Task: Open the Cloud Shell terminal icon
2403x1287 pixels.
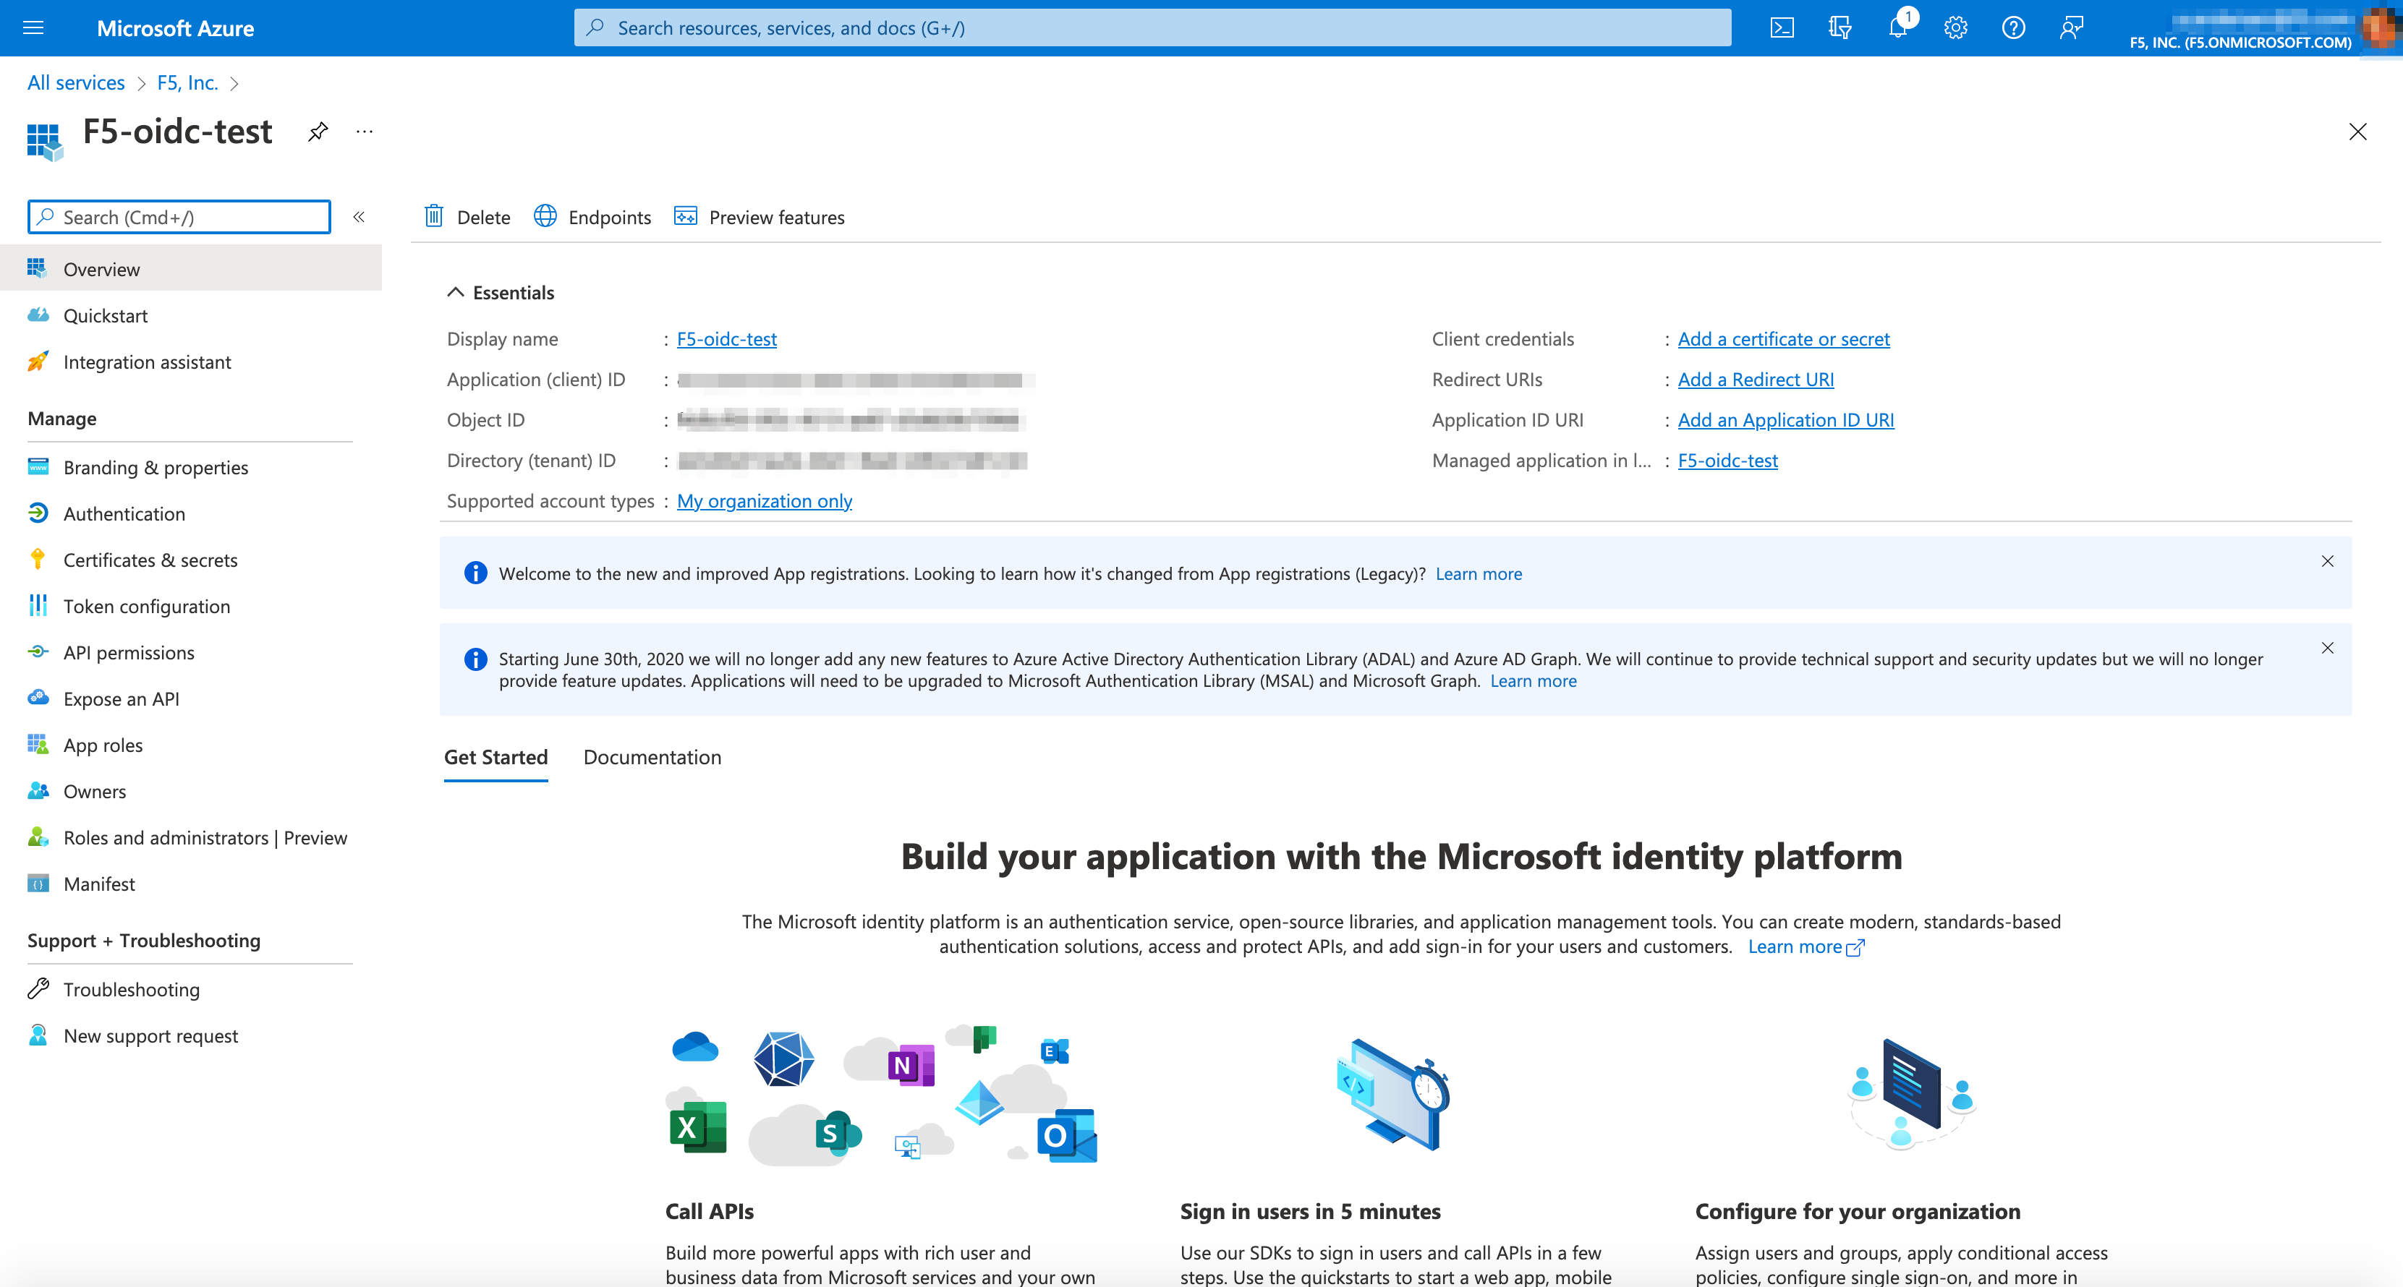Action: pos(1782,27)
